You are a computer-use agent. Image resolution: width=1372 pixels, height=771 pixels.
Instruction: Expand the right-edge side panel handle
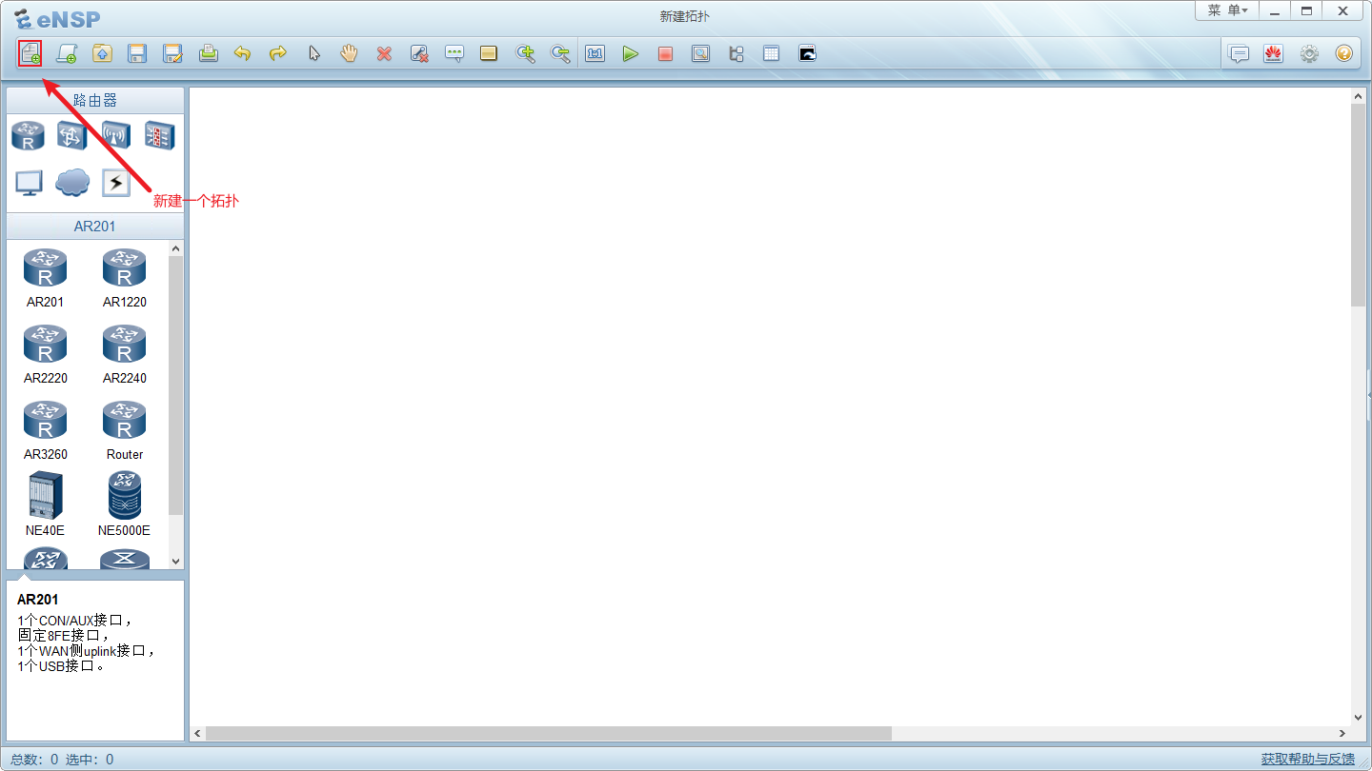[x=1369, y=394]
